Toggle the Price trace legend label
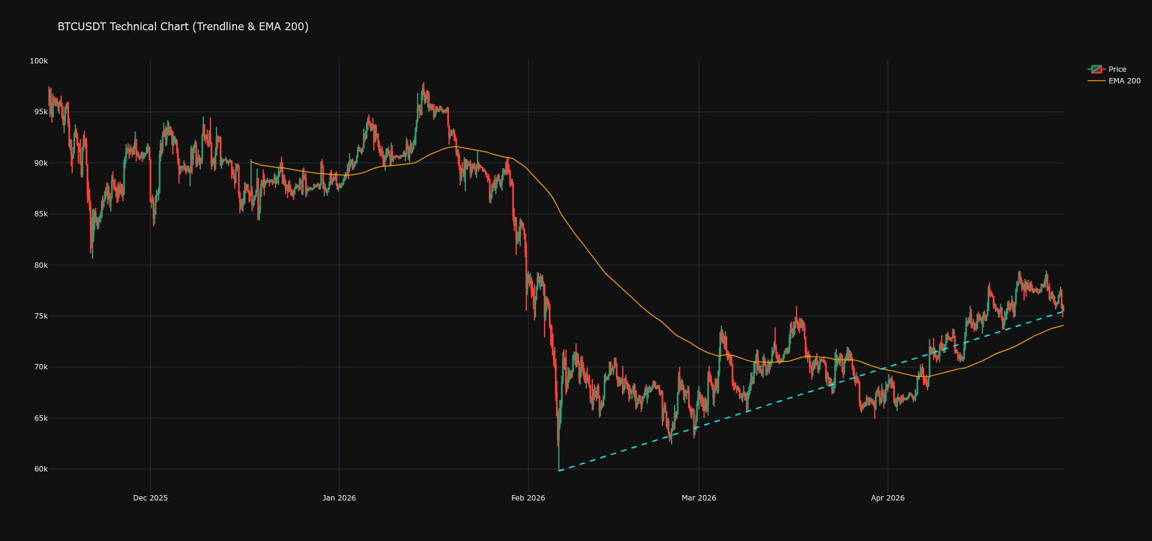Screen dimensions: 1152x541 1117,70
